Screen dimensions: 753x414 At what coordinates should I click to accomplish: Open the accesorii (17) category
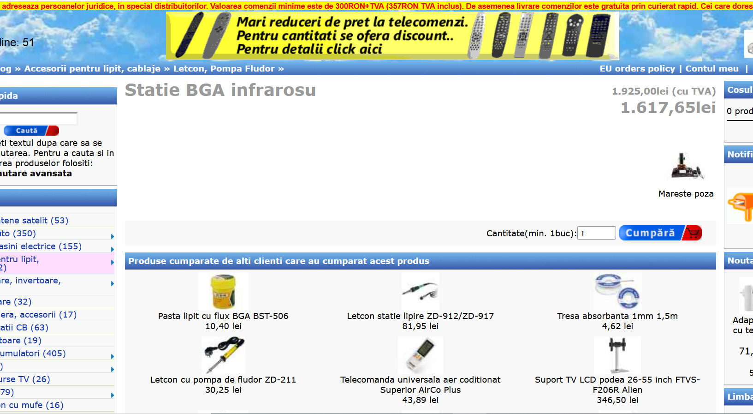pyautogui.click(x=38, y=315)
